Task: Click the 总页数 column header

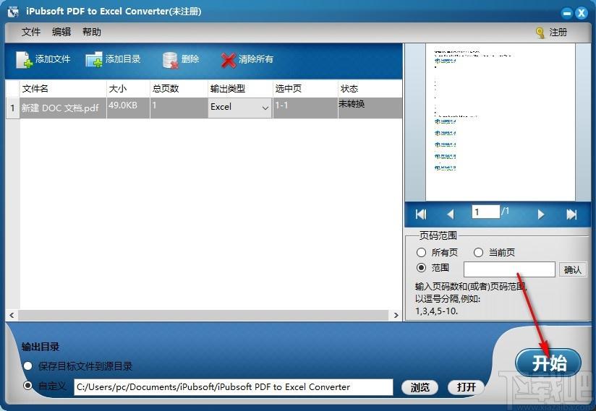Action: 179,89
